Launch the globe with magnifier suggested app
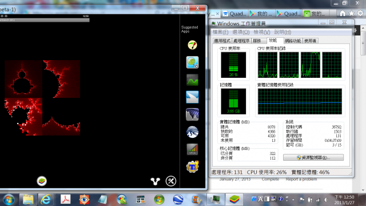Screen dimensions: 366x206 (x=192, y=62)
